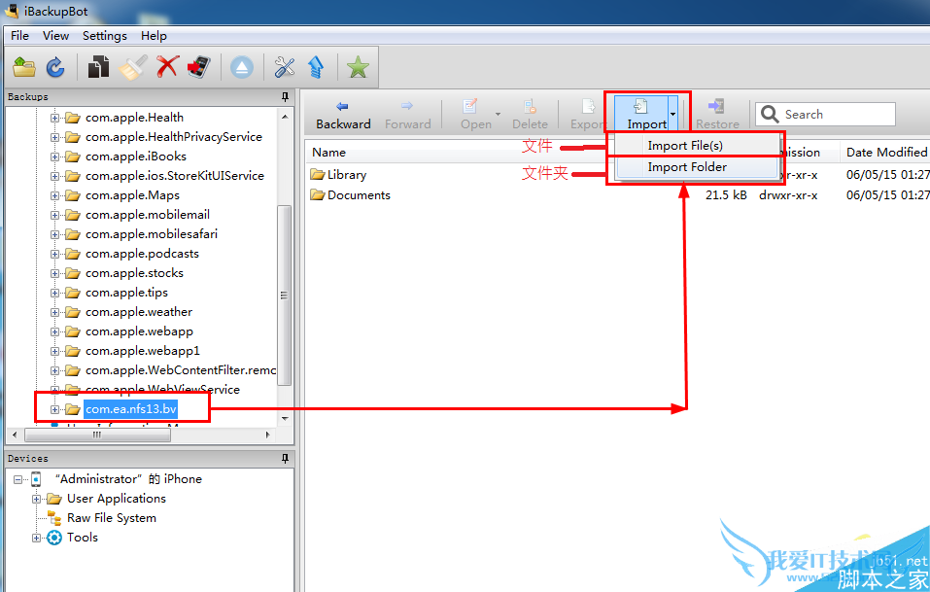Viewport: 930px width, 592px height.
Task: Select Raw File System item
Action: (112, 518)
